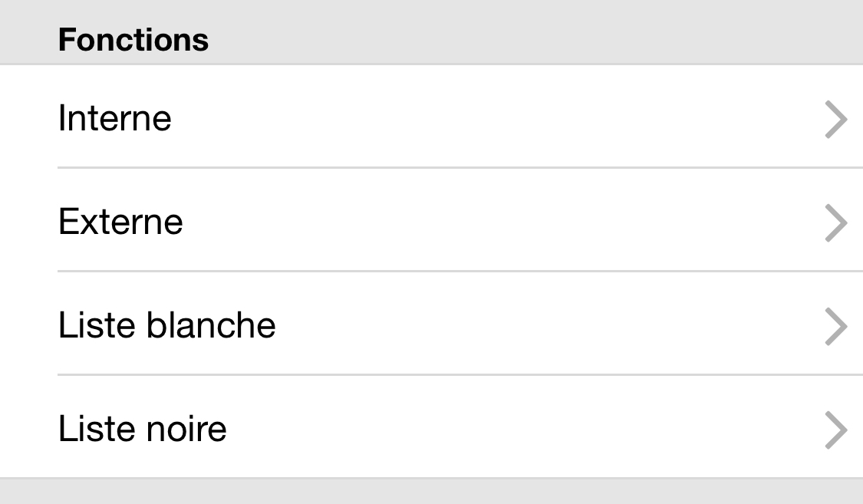Select the Liste noire label
This screenshot has width=863, height=504.
(142, 429)
